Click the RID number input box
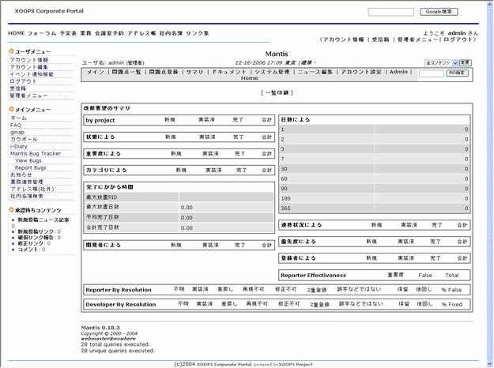 [430, 73]
